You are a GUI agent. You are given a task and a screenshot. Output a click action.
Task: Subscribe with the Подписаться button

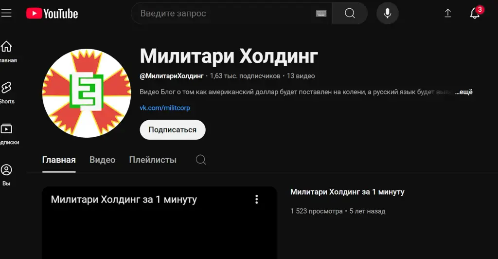[173, 129]
